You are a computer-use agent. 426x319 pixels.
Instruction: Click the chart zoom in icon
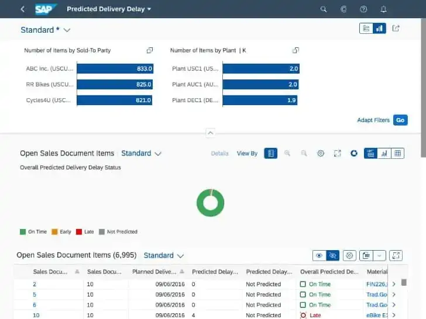[x=287, y=153]
